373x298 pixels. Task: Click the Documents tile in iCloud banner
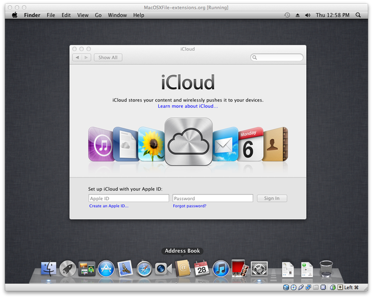pos(125,145)
